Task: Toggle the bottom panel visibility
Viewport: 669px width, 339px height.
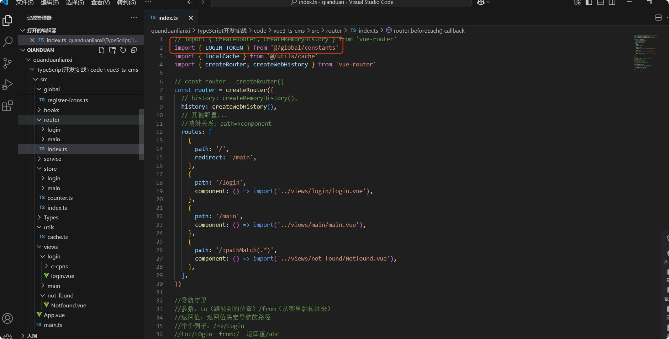Action: click(600, 2)
